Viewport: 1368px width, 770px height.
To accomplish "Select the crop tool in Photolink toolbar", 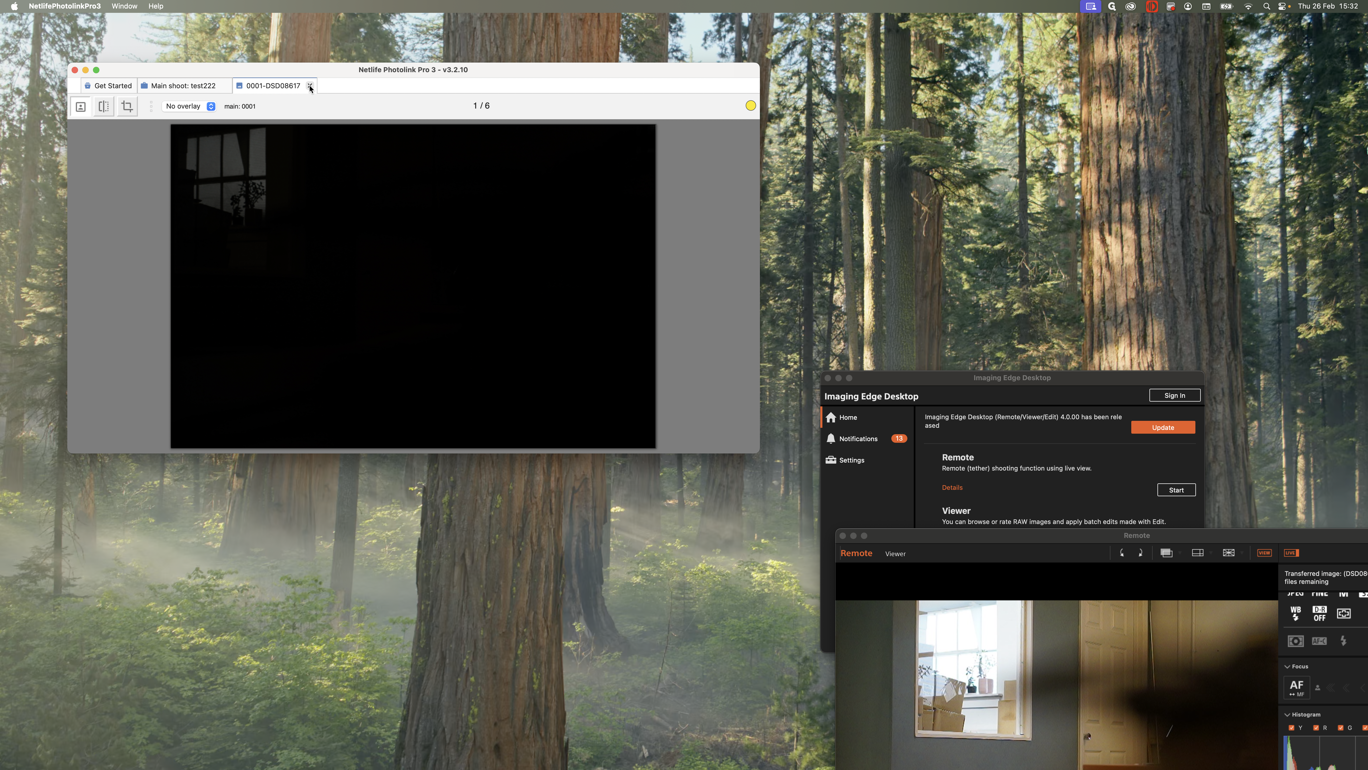I will coord(127,106).
